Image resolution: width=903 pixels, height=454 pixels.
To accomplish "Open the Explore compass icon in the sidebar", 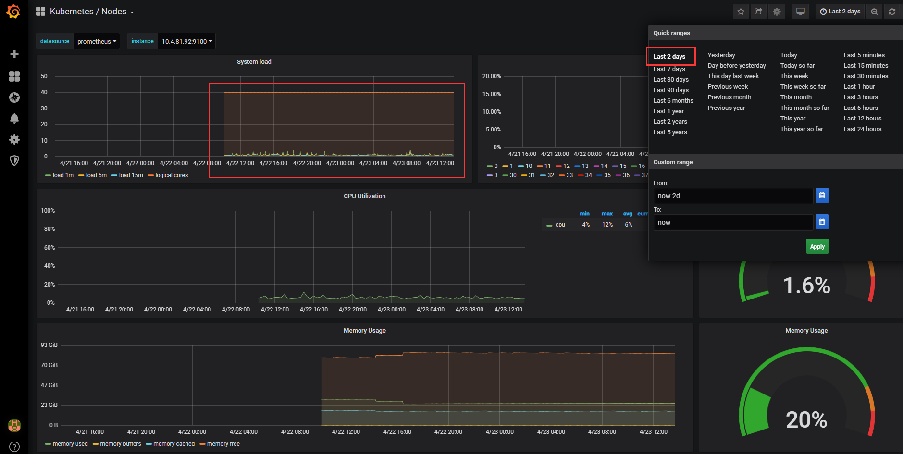I will coord(14,97).
